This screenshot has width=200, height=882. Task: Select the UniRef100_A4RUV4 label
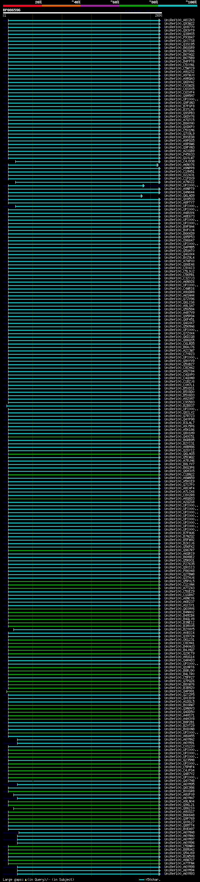click(x=179, y=213)
